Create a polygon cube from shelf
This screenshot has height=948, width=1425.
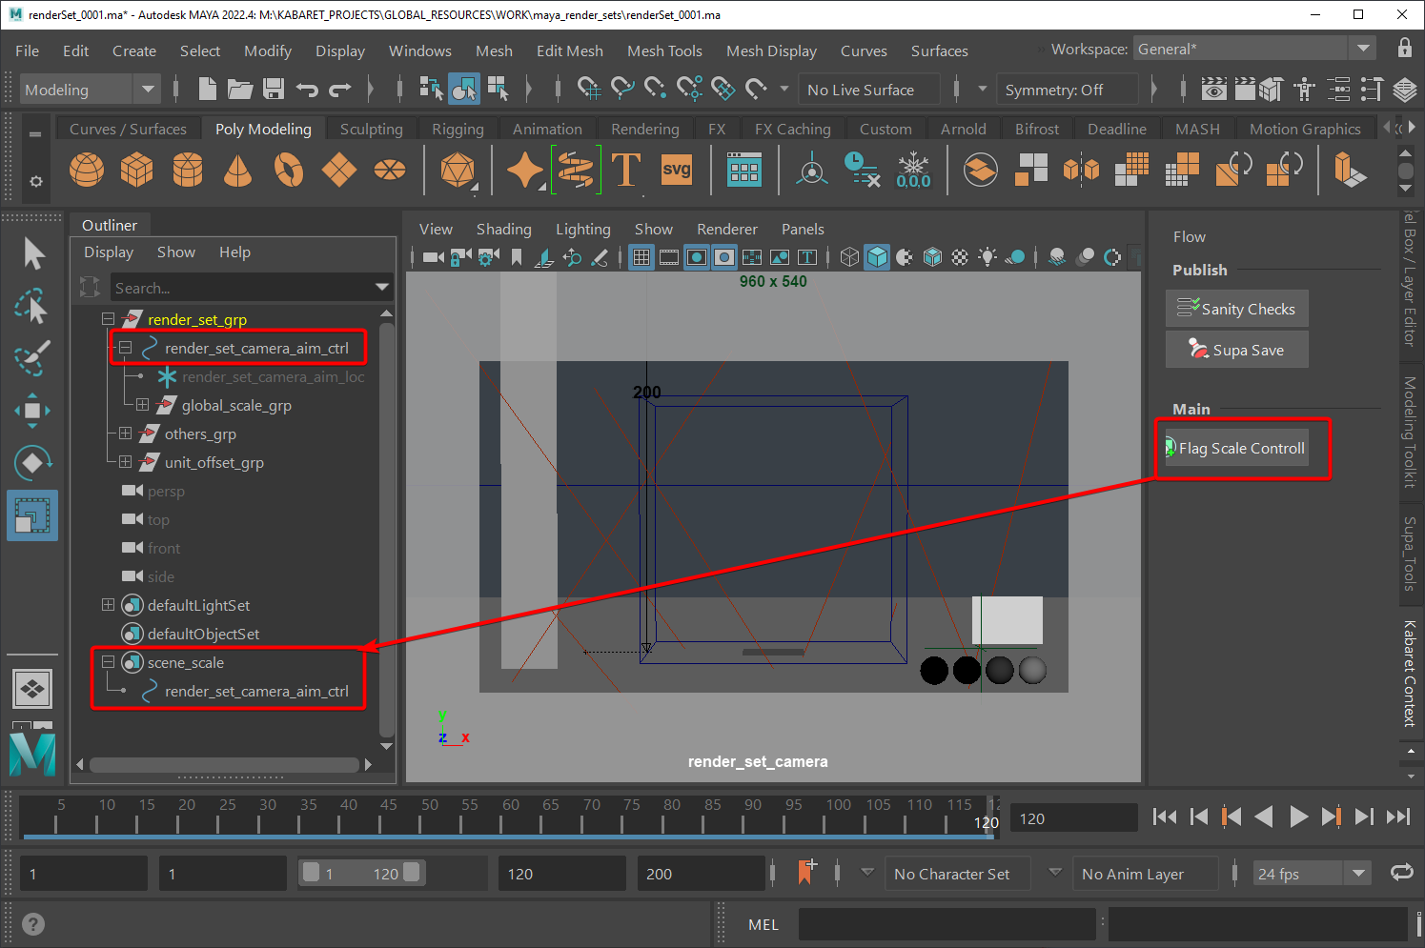137,171
